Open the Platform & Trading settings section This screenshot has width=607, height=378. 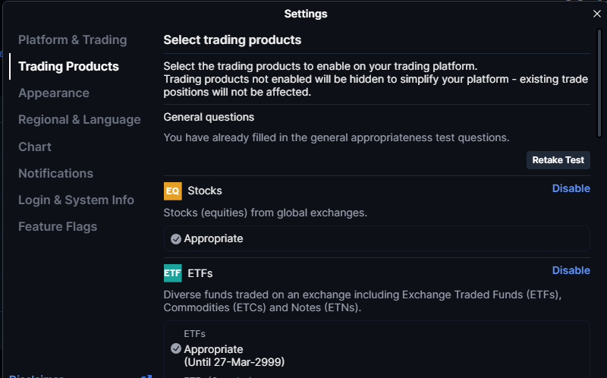pyautogui.click(x=72, y=40)
